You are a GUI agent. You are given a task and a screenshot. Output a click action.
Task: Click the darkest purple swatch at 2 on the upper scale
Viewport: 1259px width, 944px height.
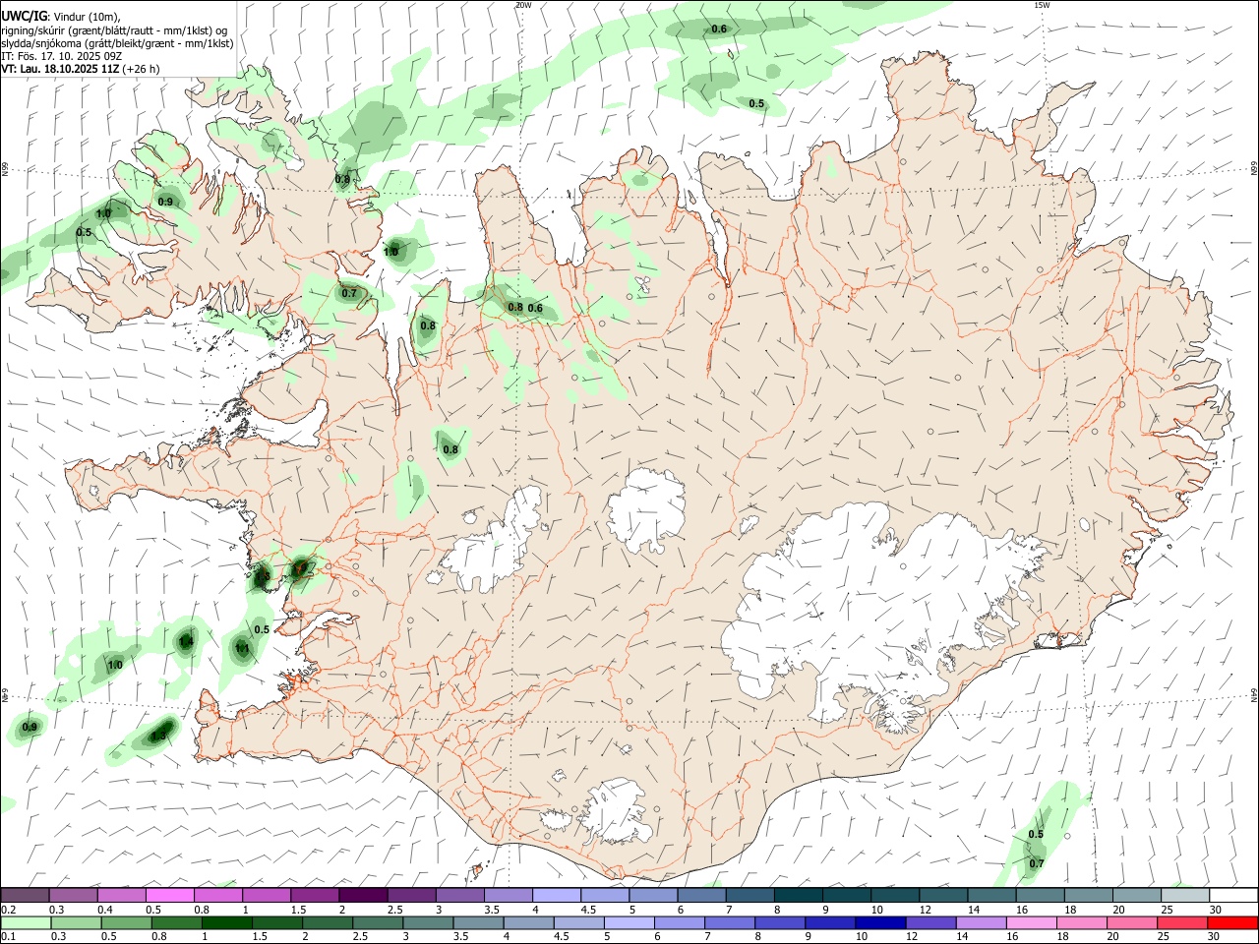[363, 896]
